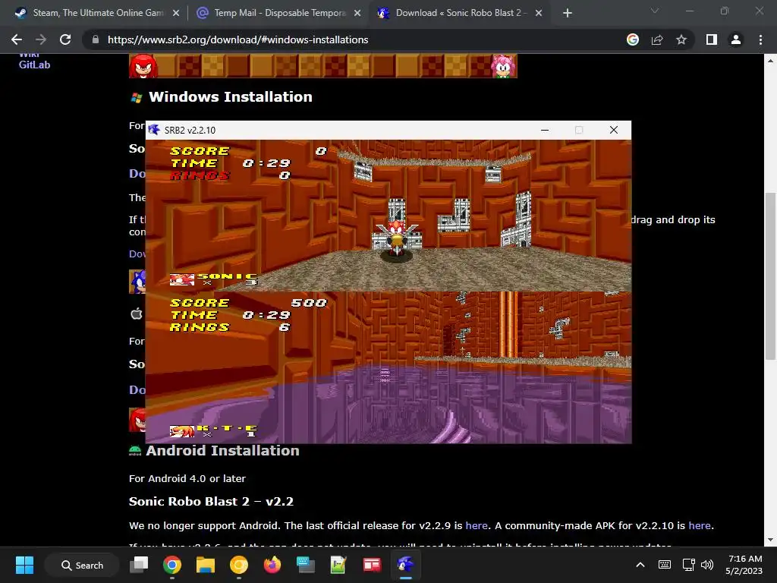Close the Temp Mail tab

pos(357,13)
